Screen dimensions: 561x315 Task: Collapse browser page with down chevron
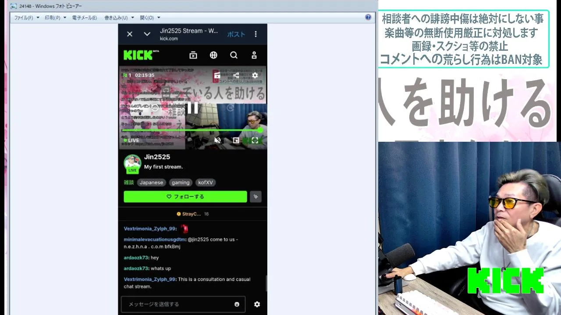pyautogui.click(x=147, y=34)
